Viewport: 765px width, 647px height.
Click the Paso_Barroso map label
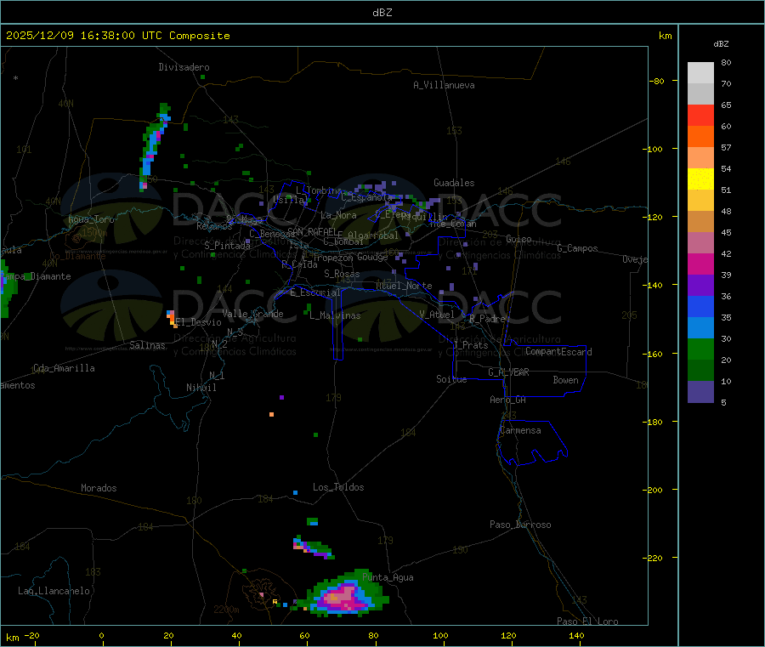pyautogui.click(x=520, y=525)
